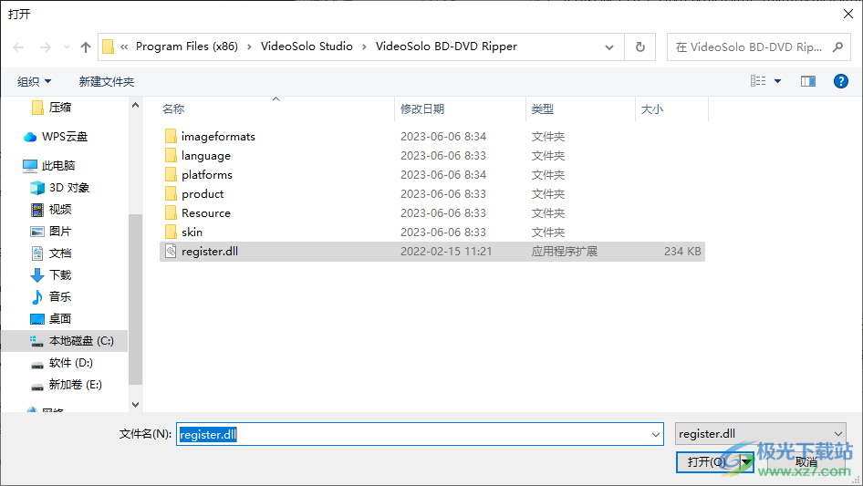Click the file name register.dll
863x486 pixels.
pos(210,251)
